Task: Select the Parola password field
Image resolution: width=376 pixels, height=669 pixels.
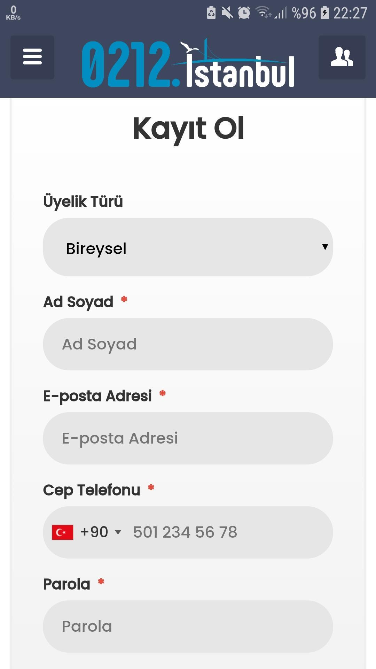Action: [x=188, y=626]
